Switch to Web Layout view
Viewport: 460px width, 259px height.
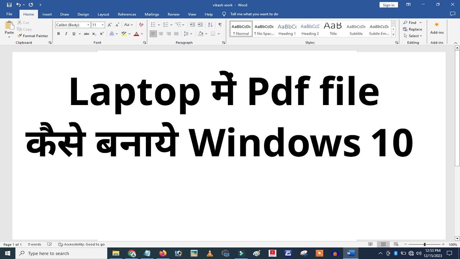coord(396,244)
